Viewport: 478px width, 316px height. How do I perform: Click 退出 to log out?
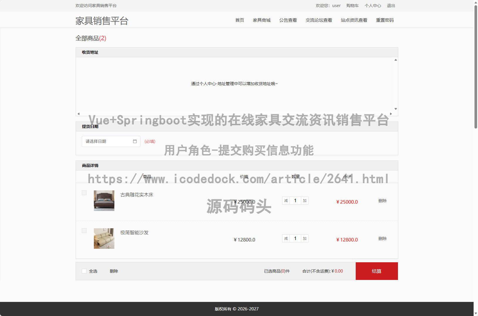(x=391, y=6)
